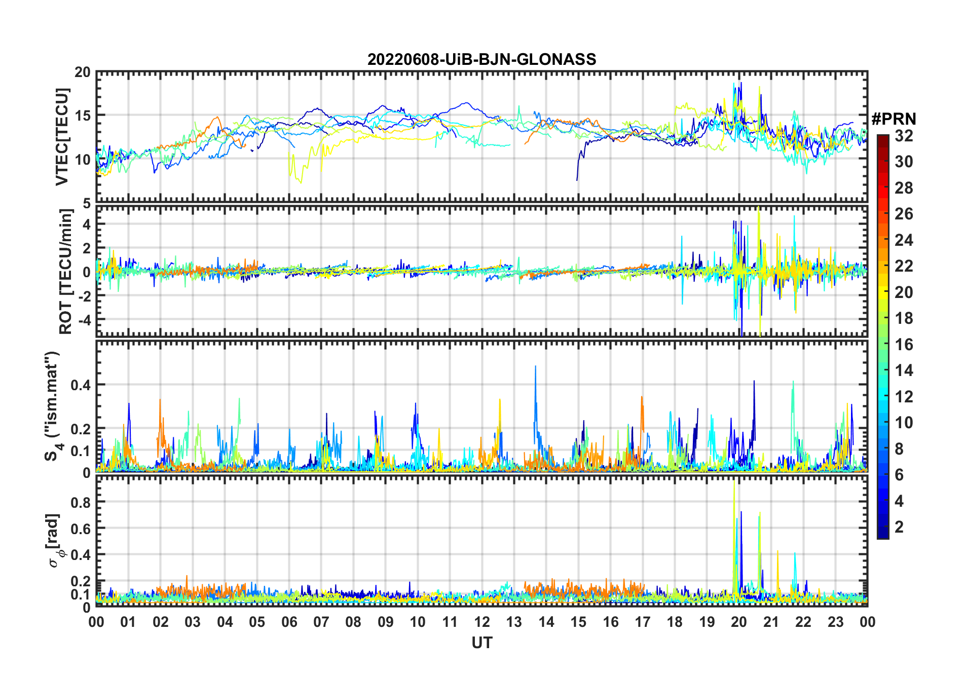This screenshot has height=674, width=964.
Task: Click hour 07 on the UT axis
Action: click(321, 622)
